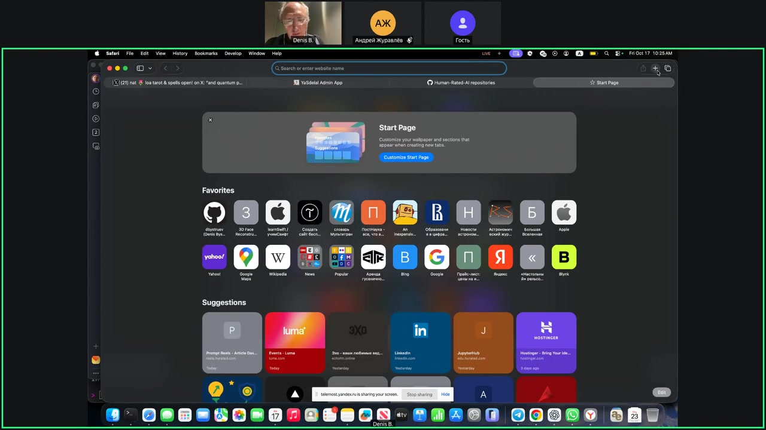Switch to Human-Rated-AI repositories tab
Screen dimensions: 766x430
[x=461, y=82]
